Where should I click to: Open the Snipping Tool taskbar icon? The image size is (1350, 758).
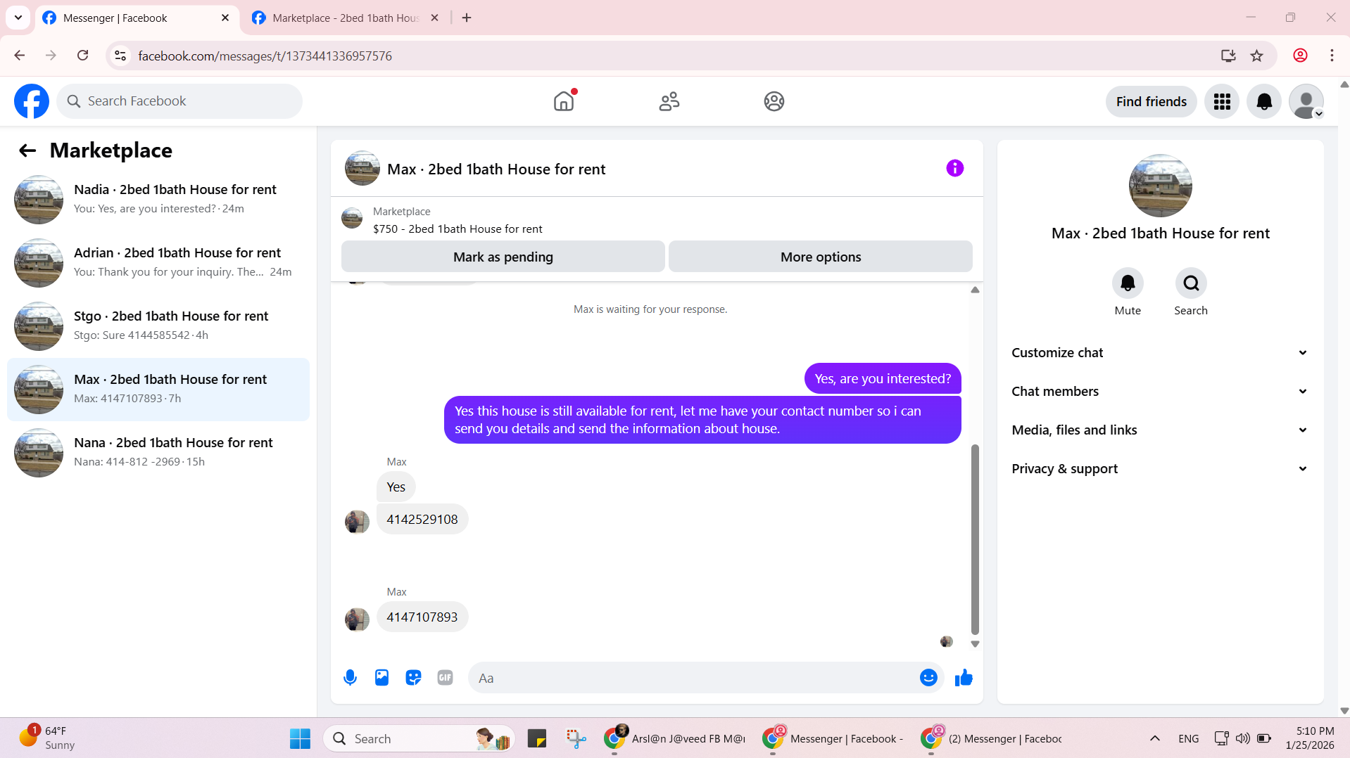(576, 739)
